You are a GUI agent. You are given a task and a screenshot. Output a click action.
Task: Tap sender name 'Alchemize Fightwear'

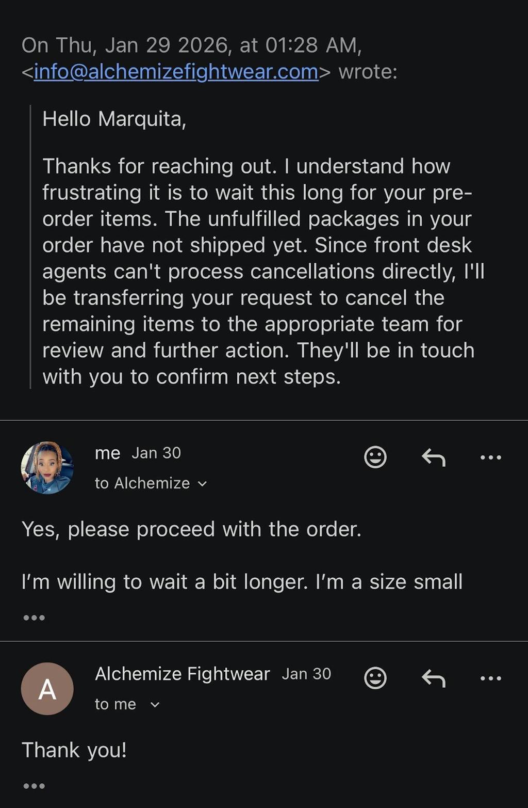pyautogui.click(x=182, y=674)
